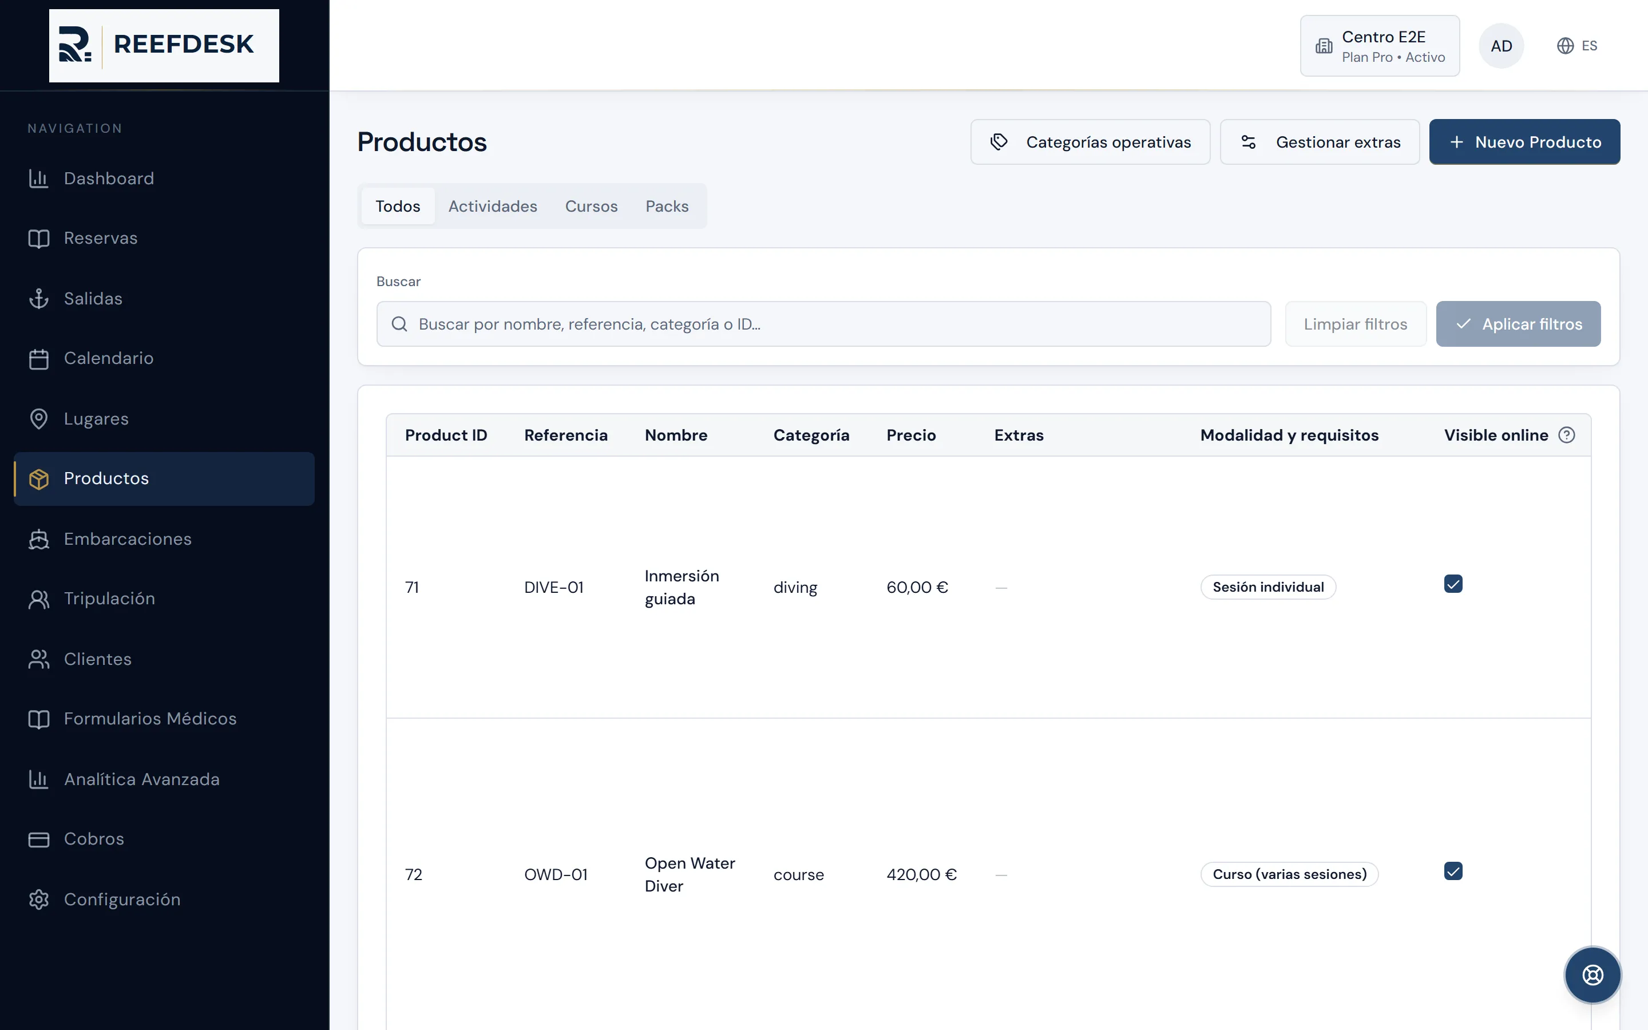The height and width of the screenshot is (1030, 1648).
Task: Click the Salidas anchor icon
Action: click(39, 298)
